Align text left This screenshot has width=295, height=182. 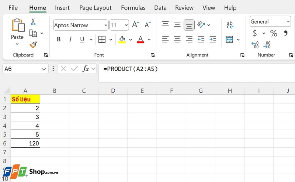pos(165,40)
